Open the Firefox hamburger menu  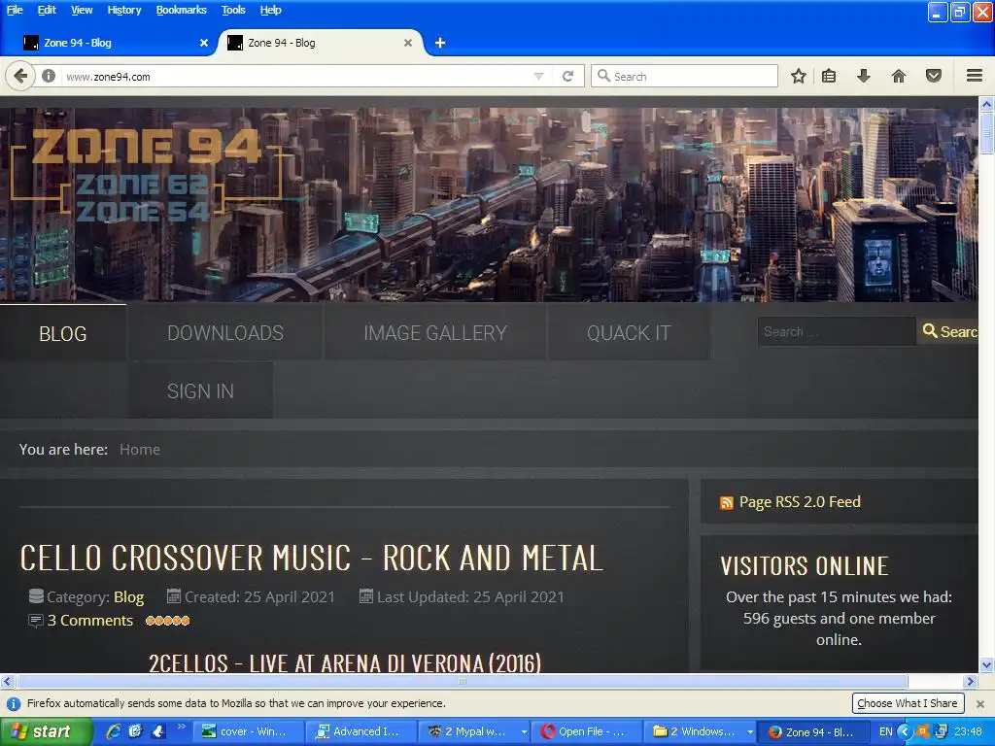coord(975,76)
